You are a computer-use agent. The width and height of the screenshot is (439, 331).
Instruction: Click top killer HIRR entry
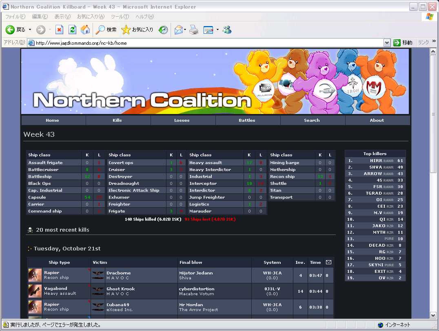pyautogui.click(x=375, y=160)
